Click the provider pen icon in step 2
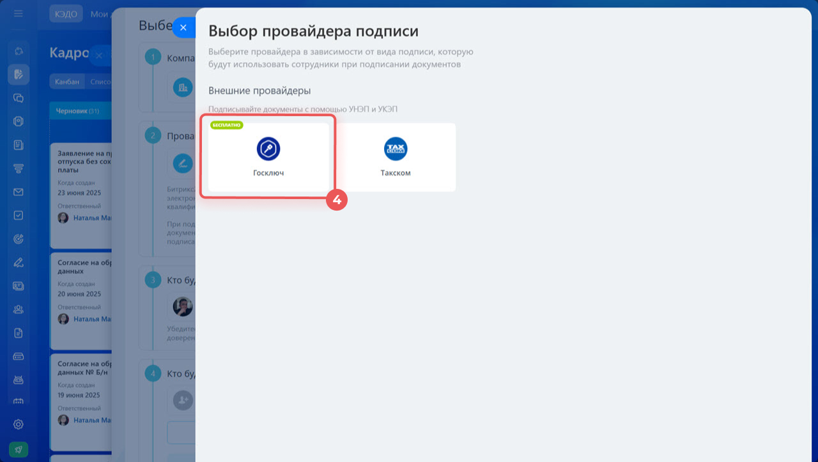 click(183, 163)
